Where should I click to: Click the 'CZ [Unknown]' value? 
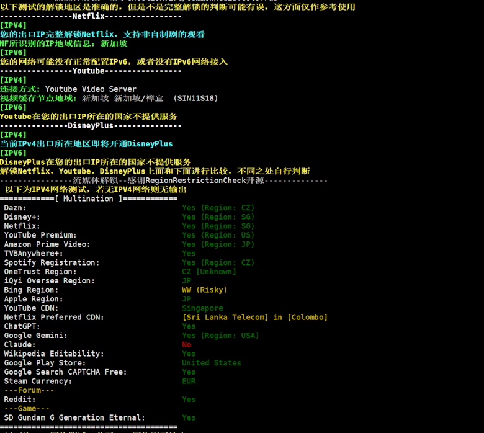pyautogui.click(x=209, y=272)
